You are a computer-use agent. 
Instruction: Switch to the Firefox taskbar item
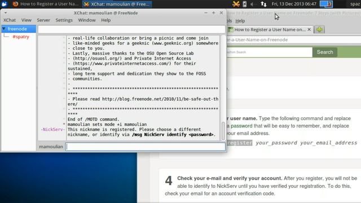[x=46, y=4]
